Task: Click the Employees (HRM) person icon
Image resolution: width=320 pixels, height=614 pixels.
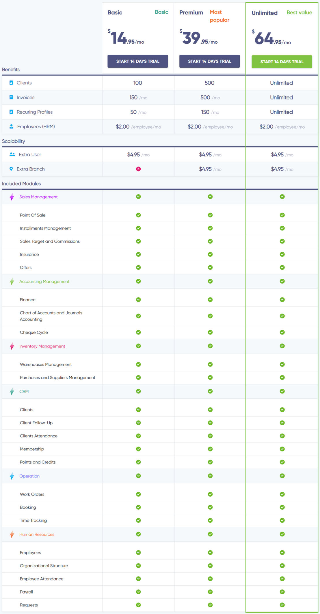Action: coord(12,126)
